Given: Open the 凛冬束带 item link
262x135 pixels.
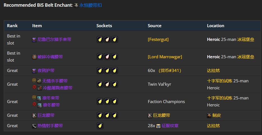Looking at the screenshot, I should click(51, 98).
